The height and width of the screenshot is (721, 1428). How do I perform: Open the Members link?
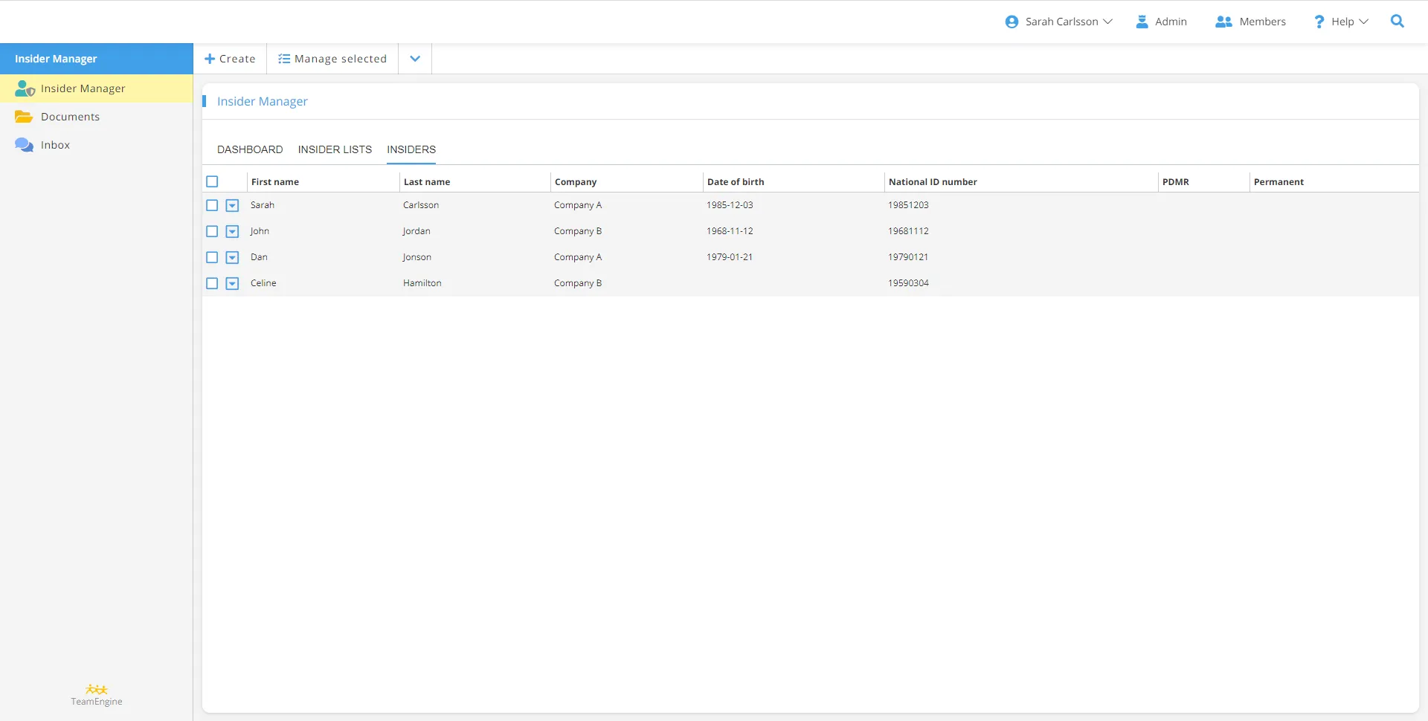[1250, 22]
